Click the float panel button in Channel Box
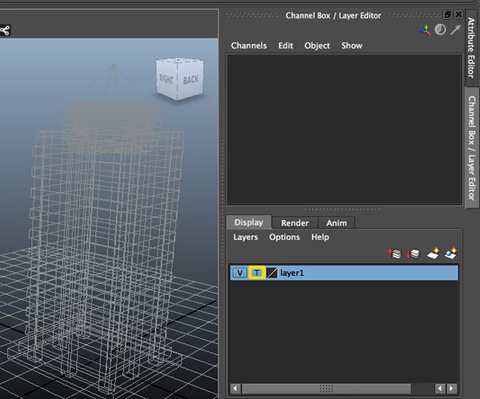This screenshot has height=399, width=480. pyautogui.click(x=447, y=14)
